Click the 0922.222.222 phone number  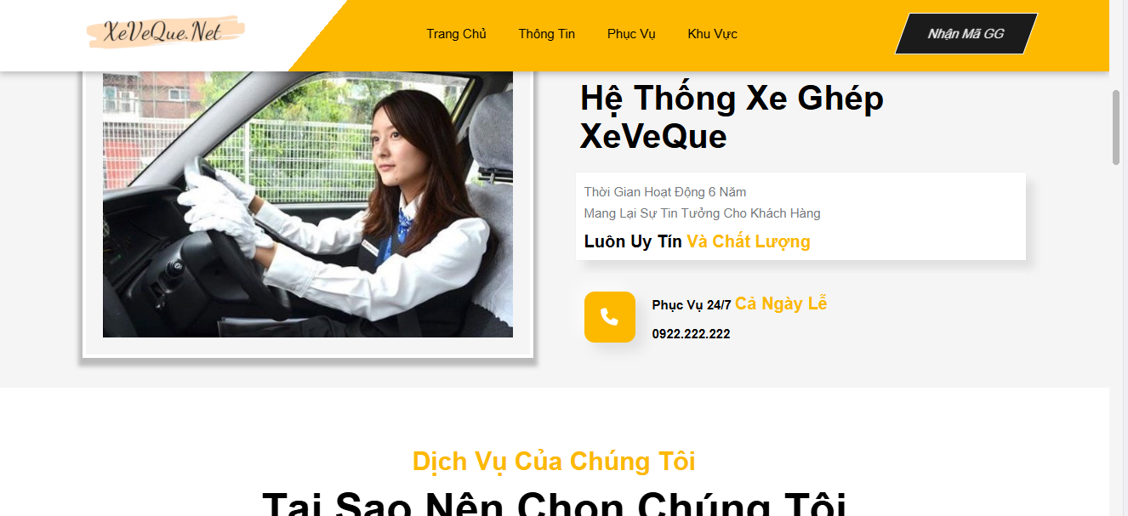coord(691,334)
